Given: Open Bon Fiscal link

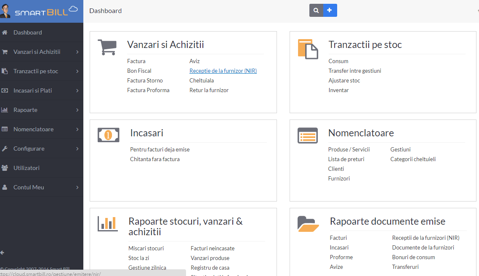Looking at the screenshot, I should pyautogui.click(x=139, y=71).
